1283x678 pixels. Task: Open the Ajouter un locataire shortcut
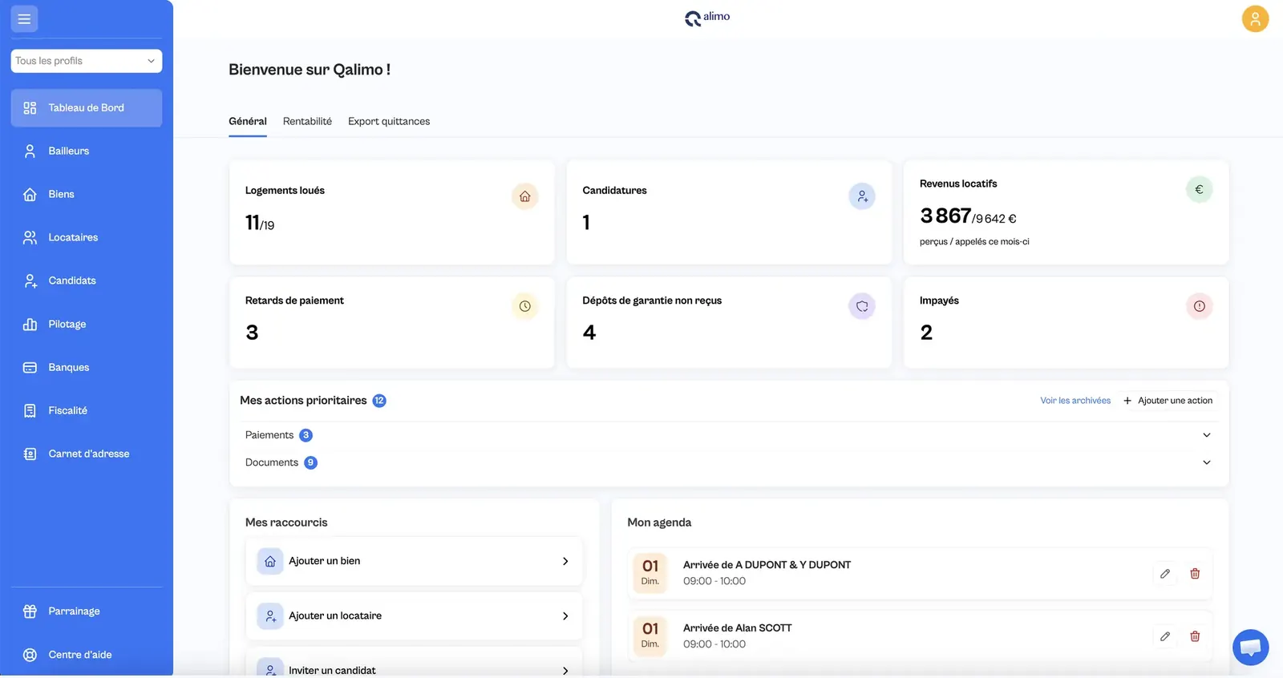(x=414, y=616)
